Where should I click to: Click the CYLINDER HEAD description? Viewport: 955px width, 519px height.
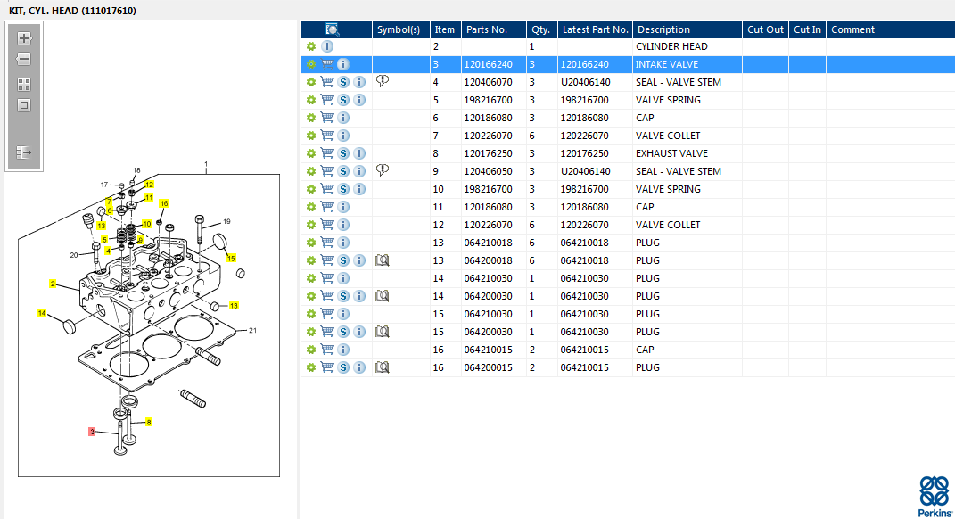pyautogui.click(x=671, y=46)
